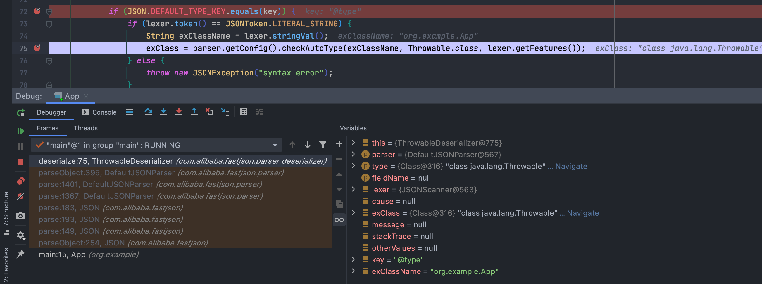Click the Step Into icon
Image resolution: width=762 pixels, height=284 pixels.
[x=163, y=112]
